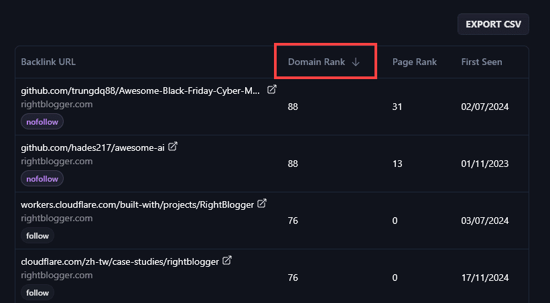
Task: Click rightblogger.com under workers.cloudflare.com link
Action: pyautogui.click(x=57, y=218)
